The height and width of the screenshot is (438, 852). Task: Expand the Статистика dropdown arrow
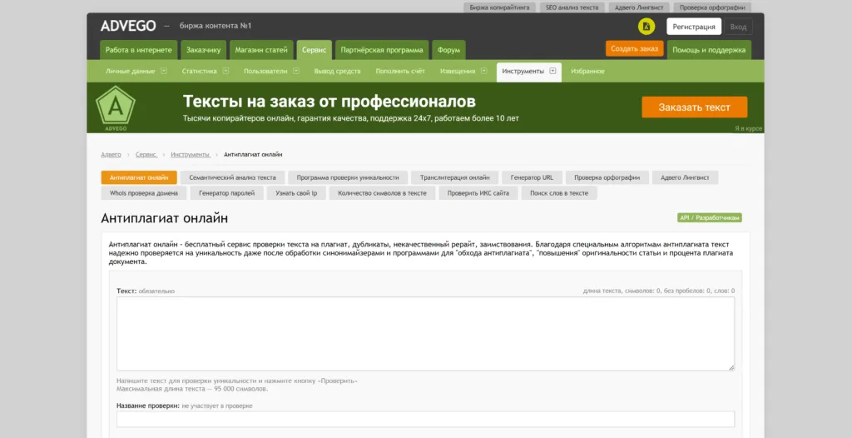(225, 71)
